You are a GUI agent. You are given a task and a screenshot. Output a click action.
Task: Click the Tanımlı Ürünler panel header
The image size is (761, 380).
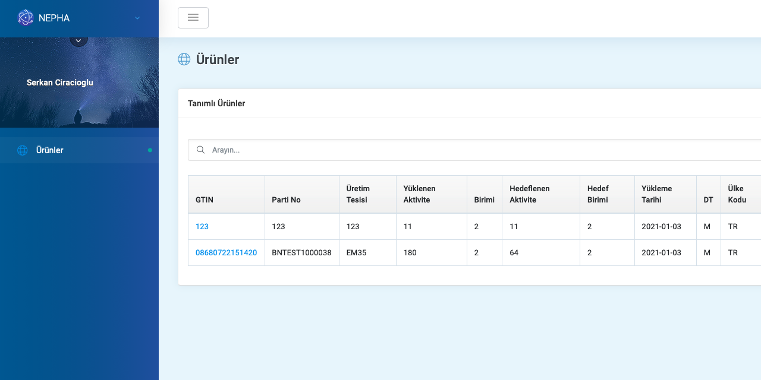(216, 103)
